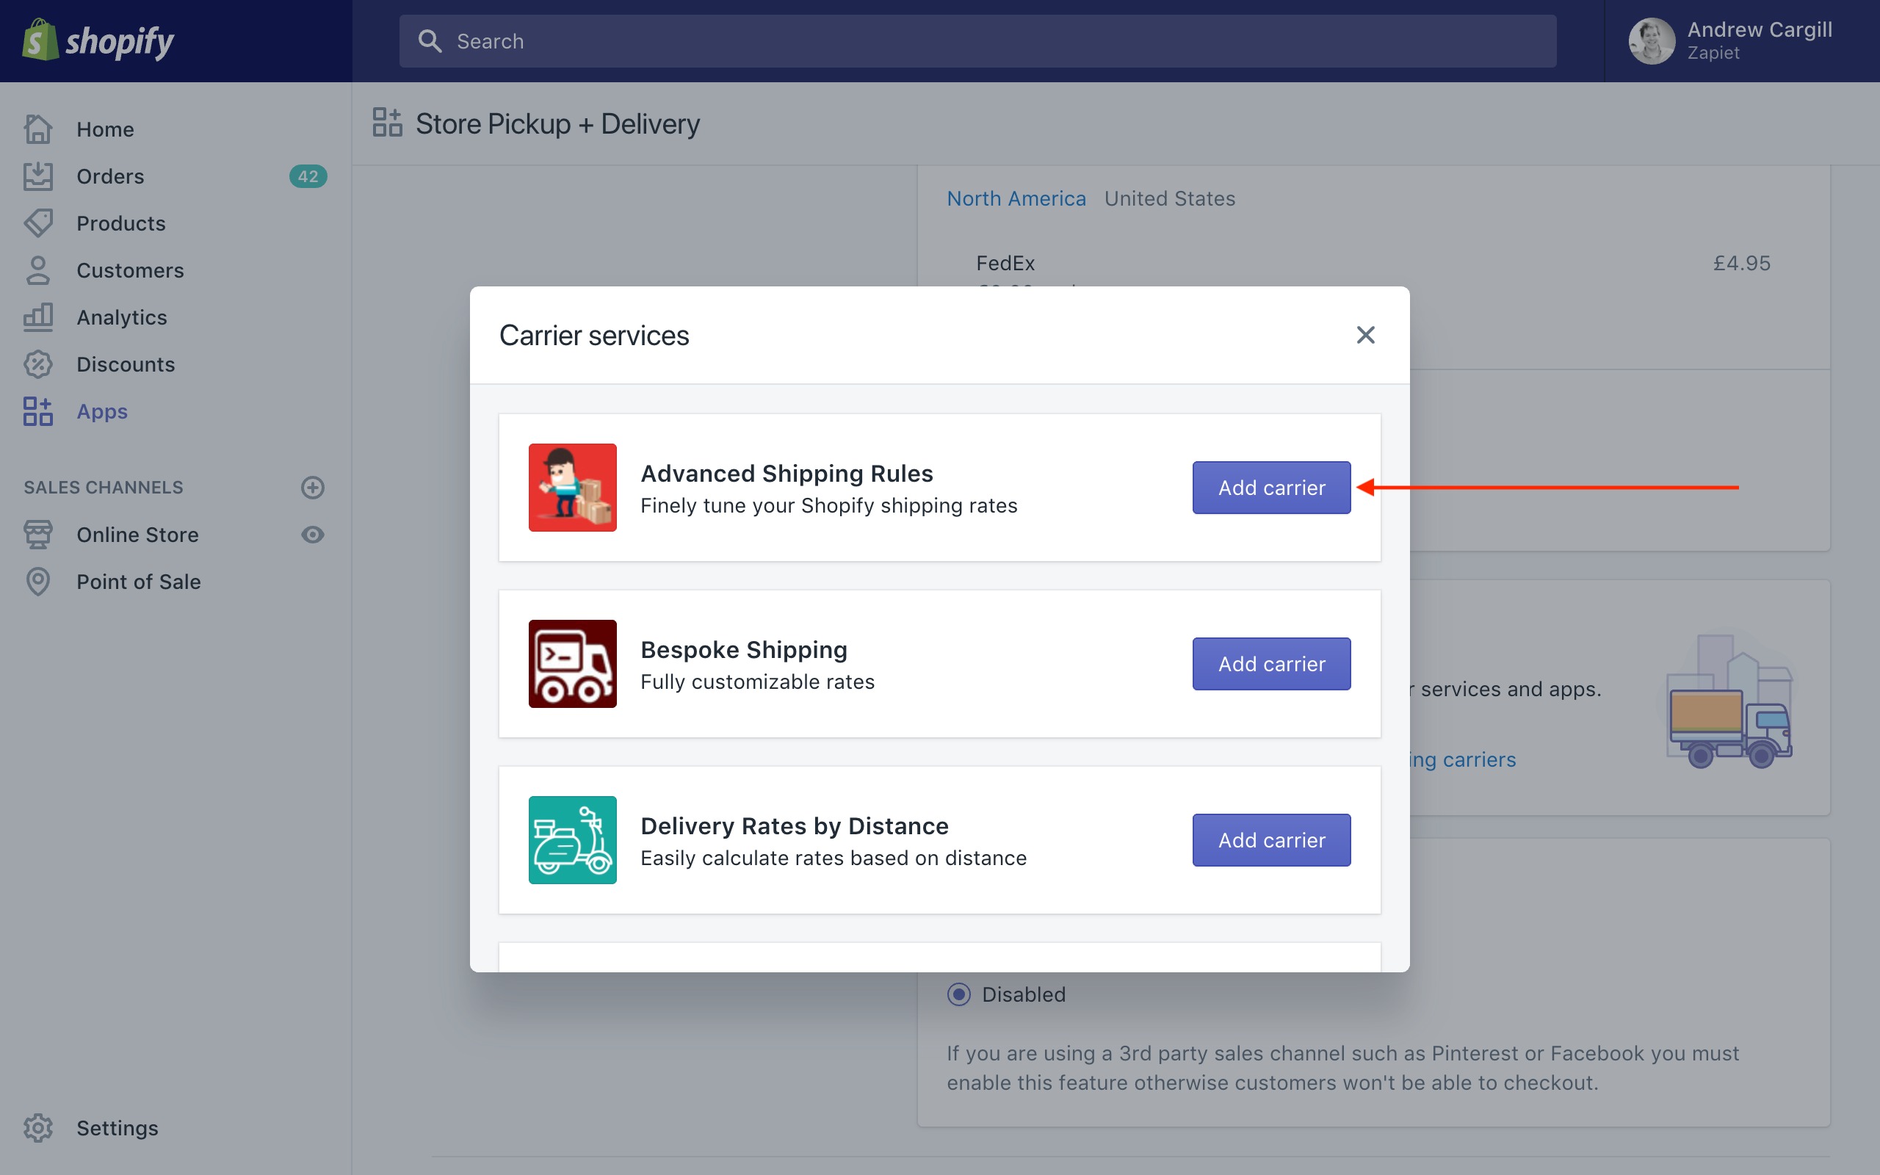This screenshot has height=1175, width=1880.
Task: Add carrier for Delivery Rates by Distance
Action: tap(1271, 840)
